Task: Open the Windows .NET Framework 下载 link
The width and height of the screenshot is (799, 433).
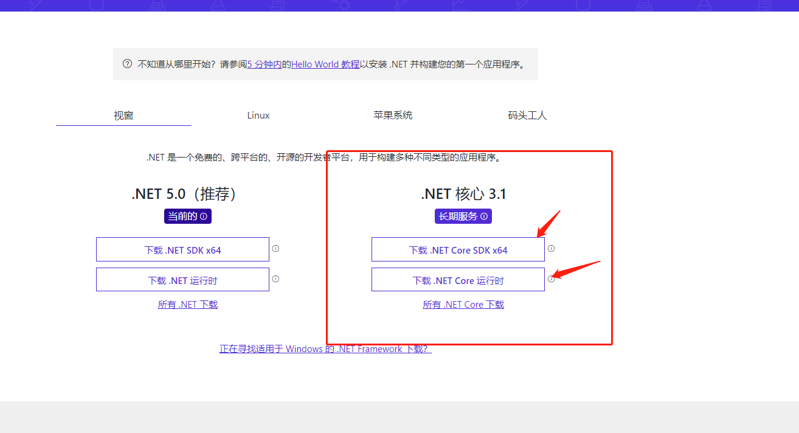Action: click(326, 348)
